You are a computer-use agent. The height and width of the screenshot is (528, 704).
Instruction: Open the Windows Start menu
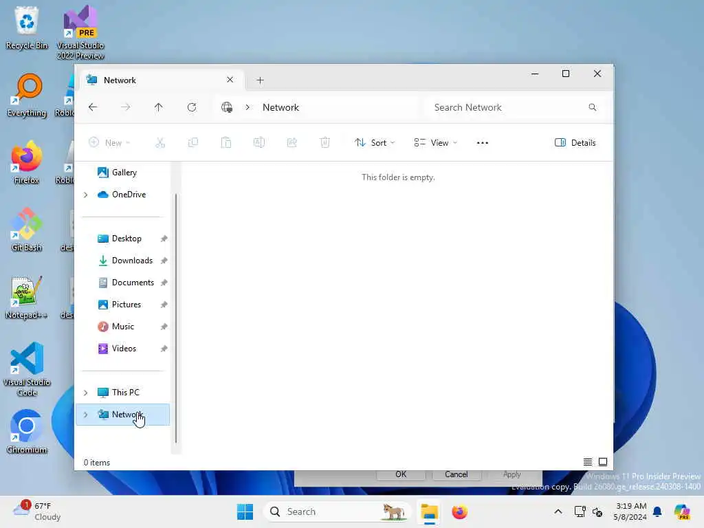(245, 511)
